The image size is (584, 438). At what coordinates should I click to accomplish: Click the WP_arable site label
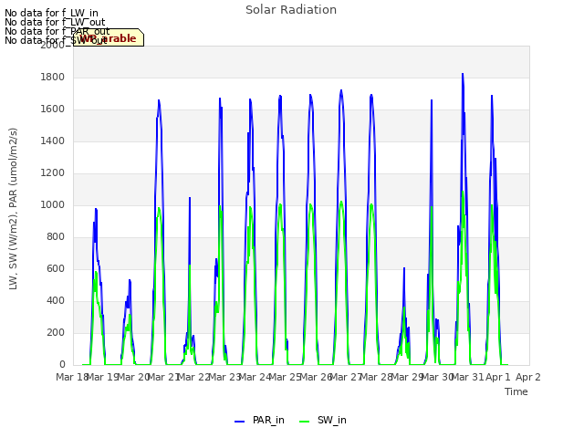[109, 37]
